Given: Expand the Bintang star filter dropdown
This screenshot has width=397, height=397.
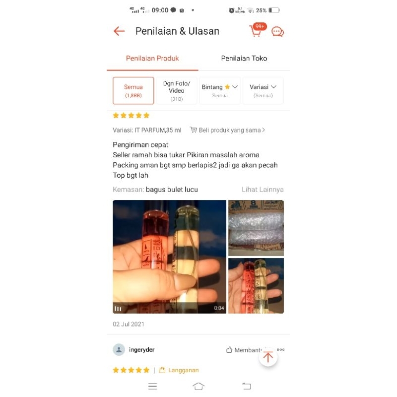Looking at the screenshot, I should 220,91.
